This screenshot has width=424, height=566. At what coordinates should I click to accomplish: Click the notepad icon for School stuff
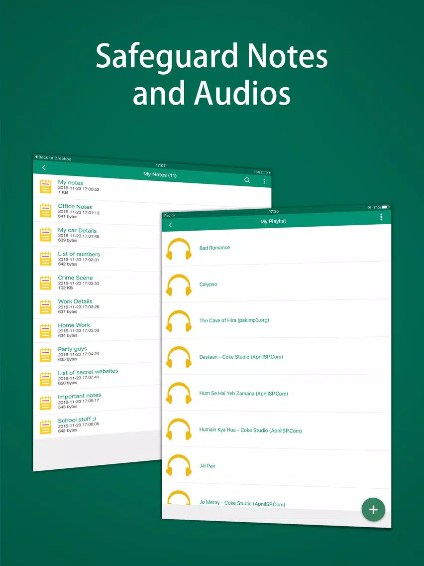pyautogui.click(x=45, y=427)
